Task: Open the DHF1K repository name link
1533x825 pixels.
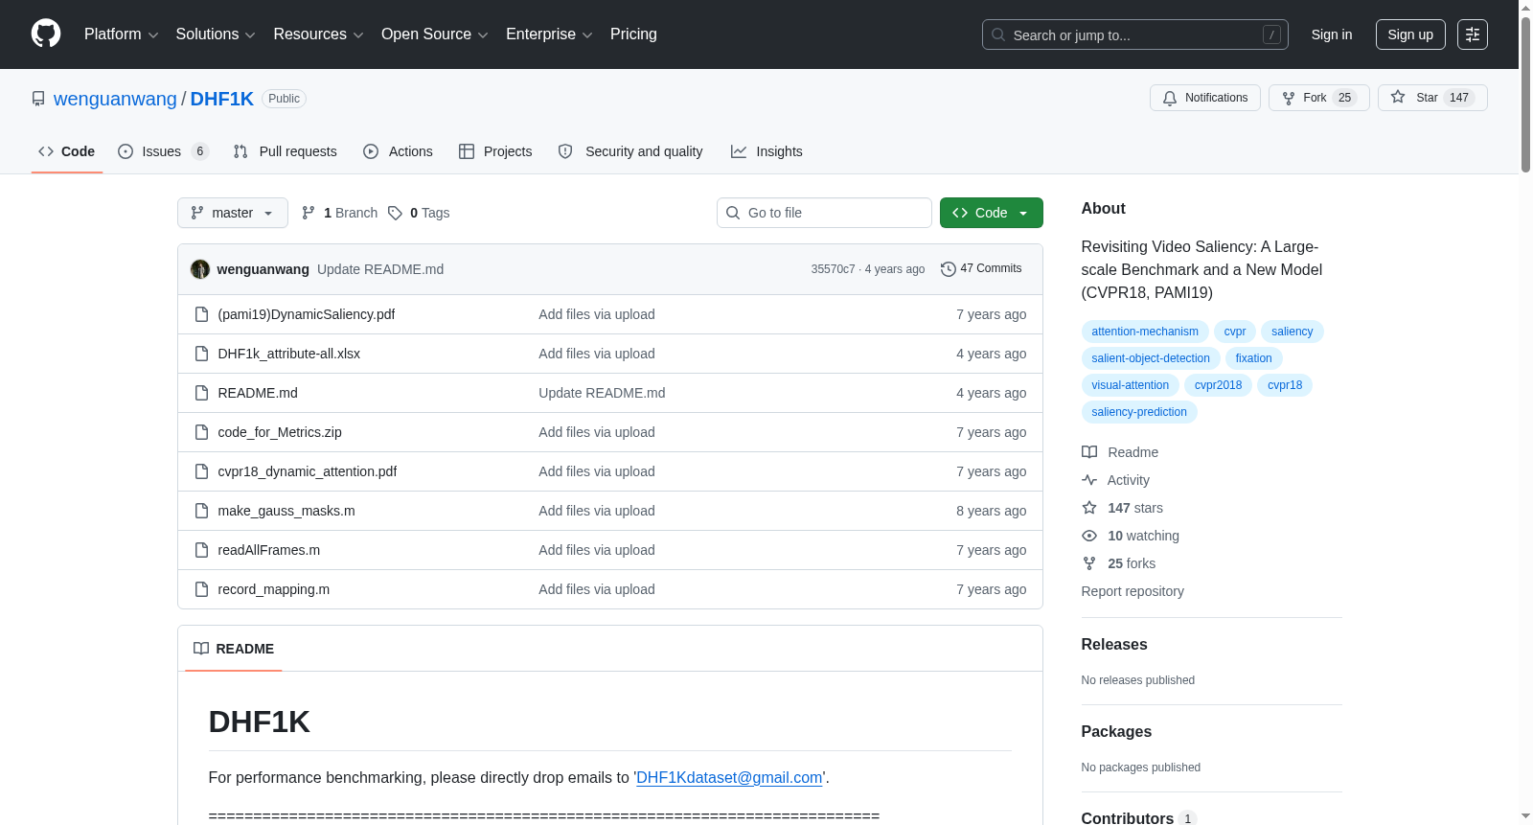Action: [222, 99]
